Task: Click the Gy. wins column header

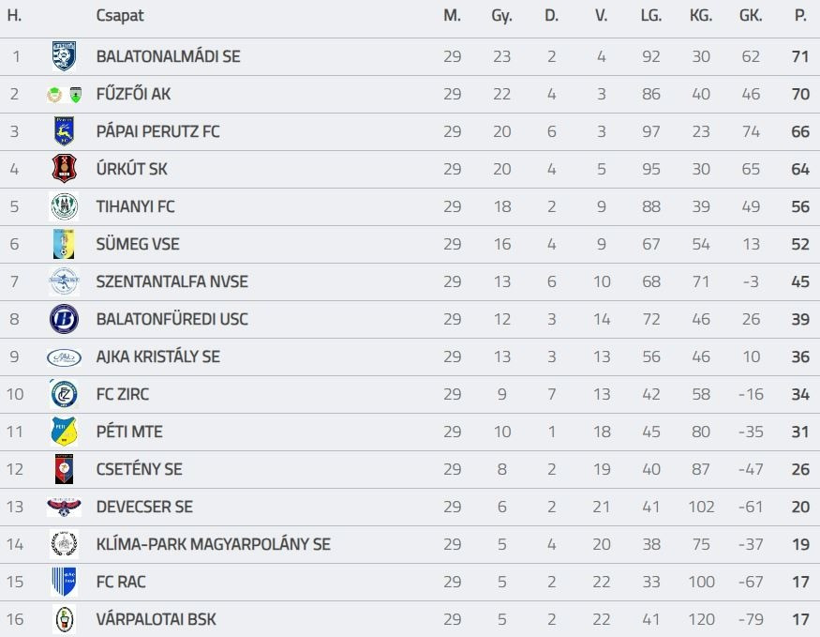Action: click(x=501, y=16)
